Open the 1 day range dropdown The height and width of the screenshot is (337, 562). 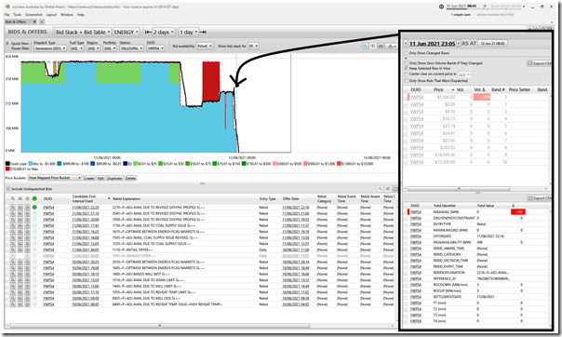pyautogui.click(x=189, y=32)
